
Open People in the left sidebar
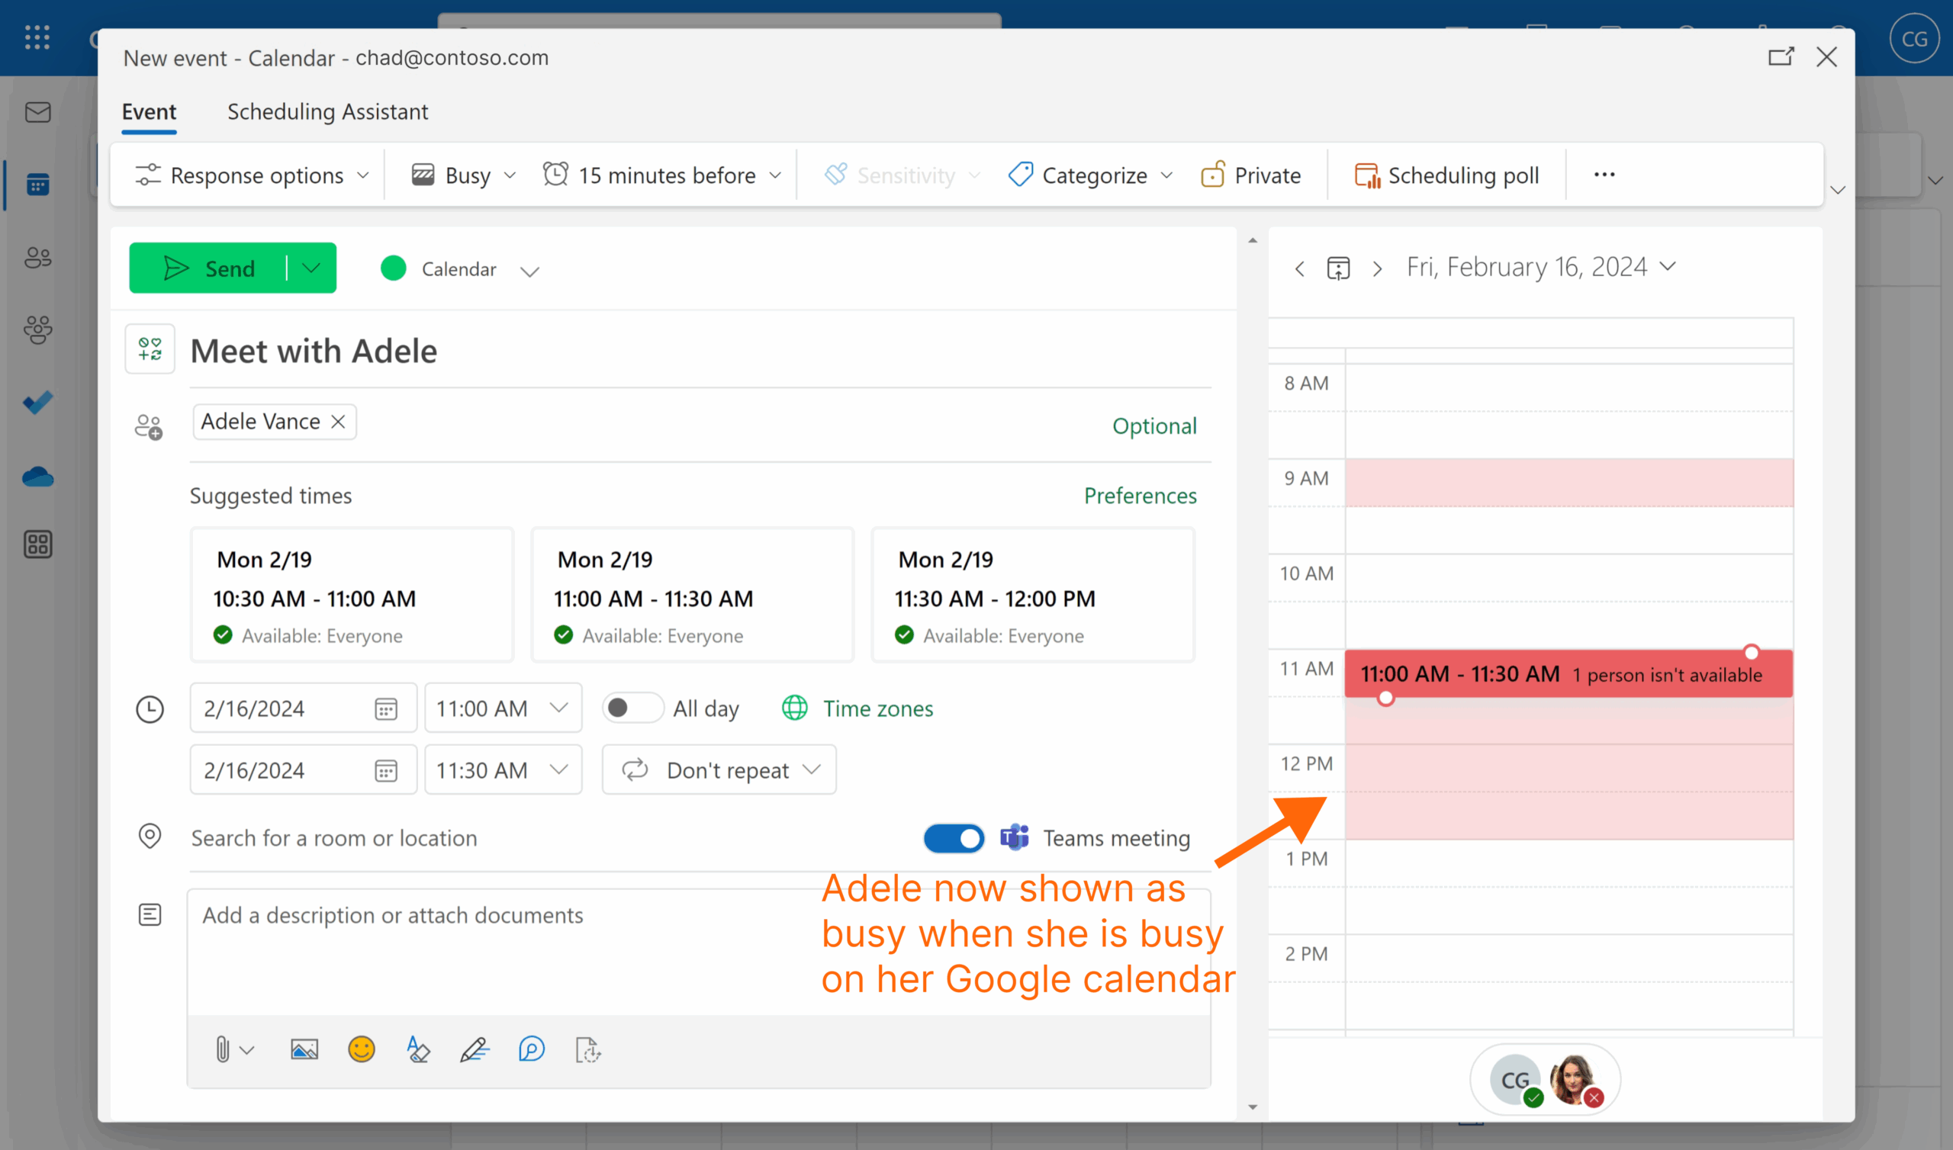[x=37, y=256]
